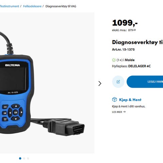The width and height of the screenshot is (163, 163).
Task: Click the LES MER arrow icon
Action: [x=124, y=112]
